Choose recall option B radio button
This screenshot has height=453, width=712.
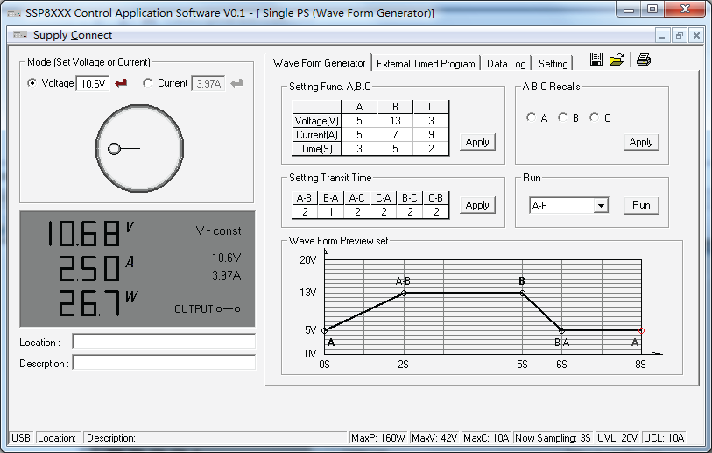[562, 117]
